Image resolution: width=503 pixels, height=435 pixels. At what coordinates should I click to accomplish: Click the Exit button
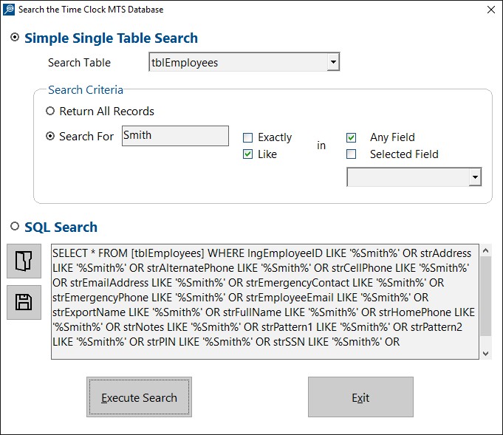pos(360,397)
